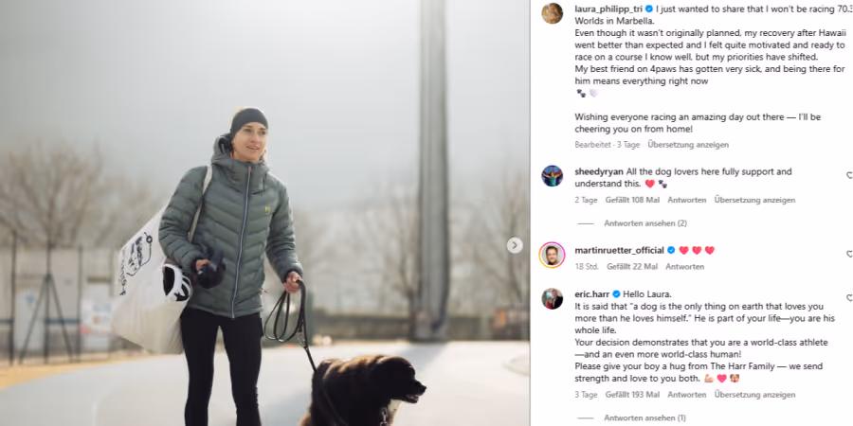Click the photo of woman with dog
This screenshot has height=426, width=853.
(x=264, y=213)
